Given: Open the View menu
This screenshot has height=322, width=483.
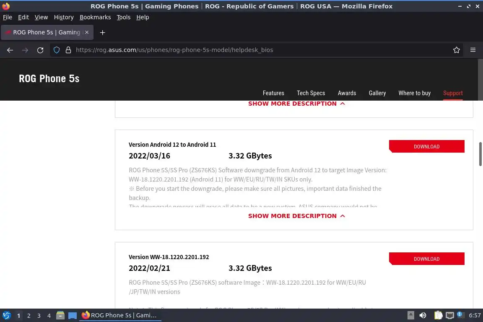Looking at the screenshot, I should tap(41, 17).
